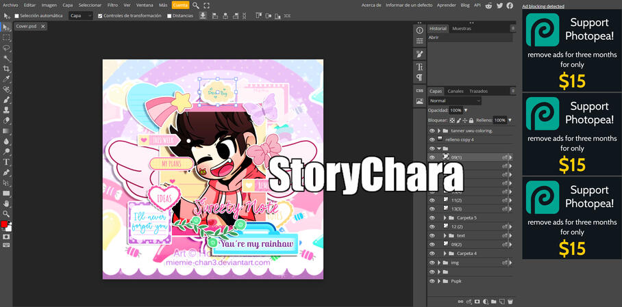Enable the Selección automática checkbox
The image size is (622, 307).
point(17,16)
